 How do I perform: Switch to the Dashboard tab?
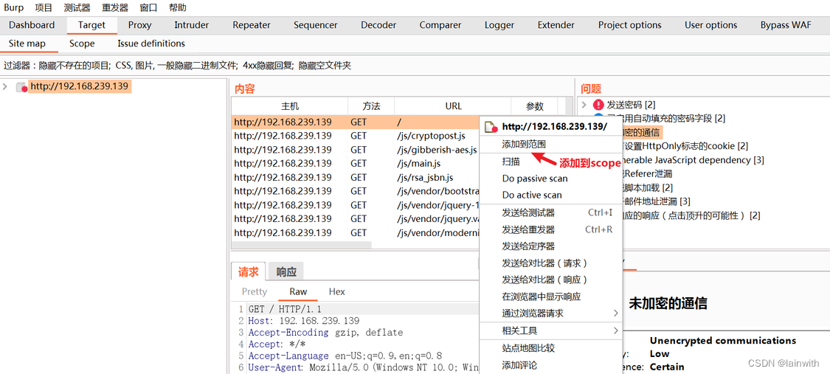tap(32, 25)
